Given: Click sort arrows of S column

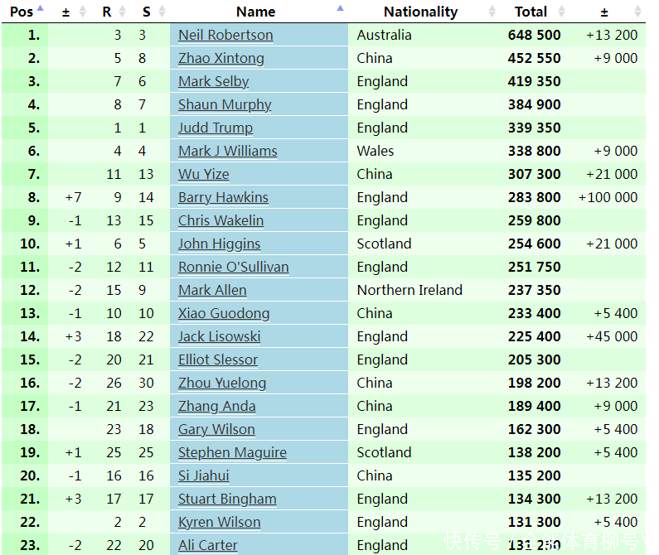Looking at the screenshot, I should click(x=162, y=12).
